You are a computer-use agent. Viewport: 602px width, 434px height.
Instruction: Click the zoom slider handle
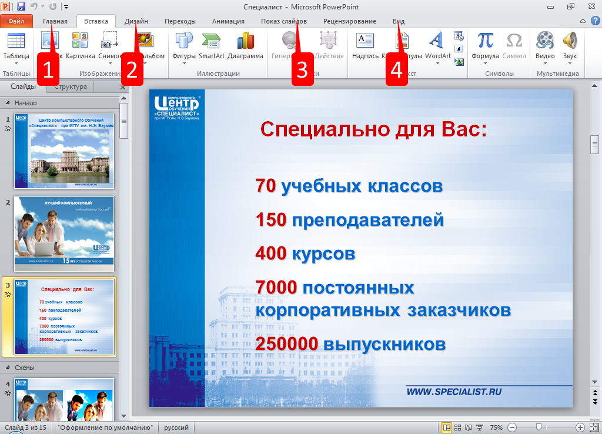tap(538, 428)
